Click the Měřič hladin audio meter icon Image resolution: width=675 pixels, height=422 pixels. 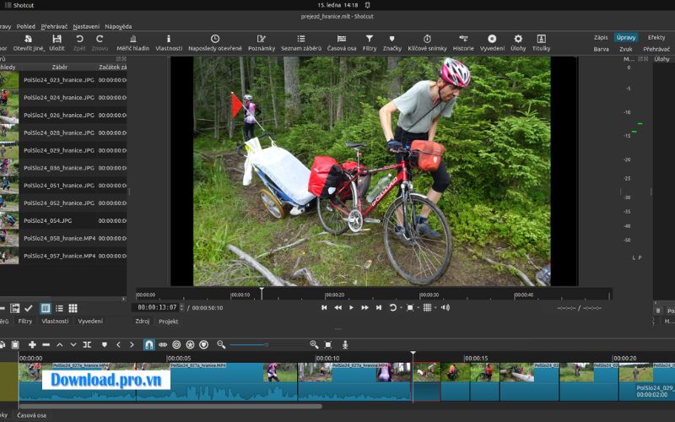click(132, 42)
